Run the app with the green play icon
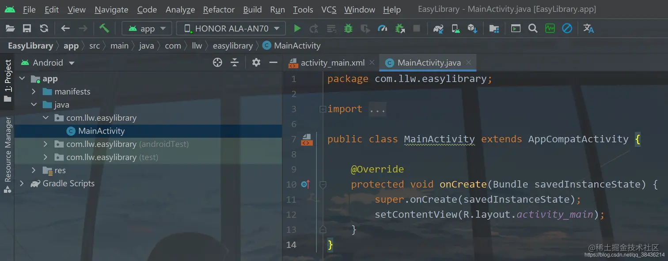The height and width of the screenshot is (261, 668). (x=297, y=29)
